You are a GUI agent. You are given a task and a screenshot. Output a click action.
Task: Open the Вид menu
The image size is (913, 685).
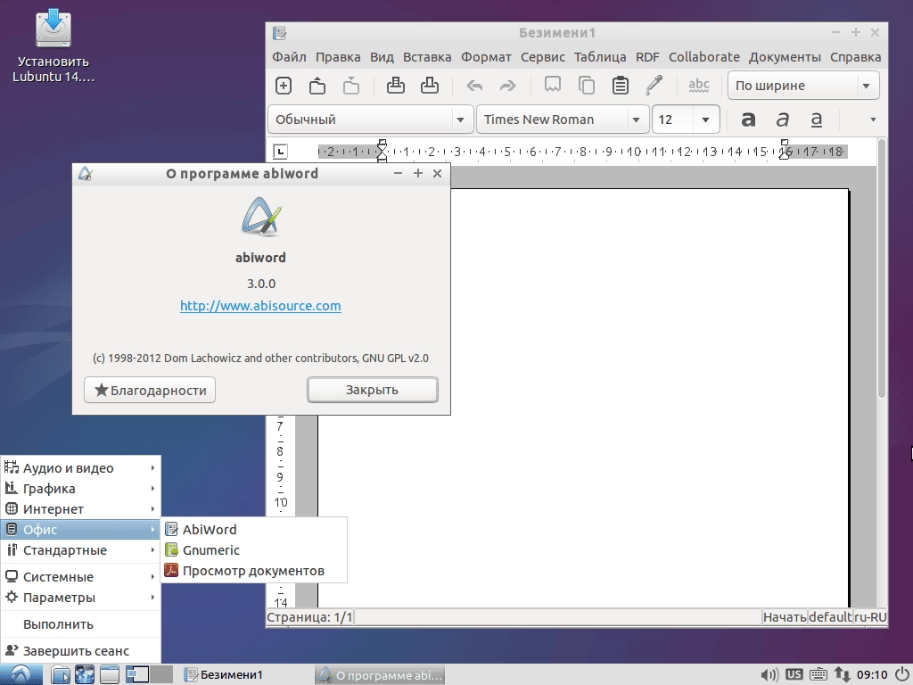click(x=382, y=57)
